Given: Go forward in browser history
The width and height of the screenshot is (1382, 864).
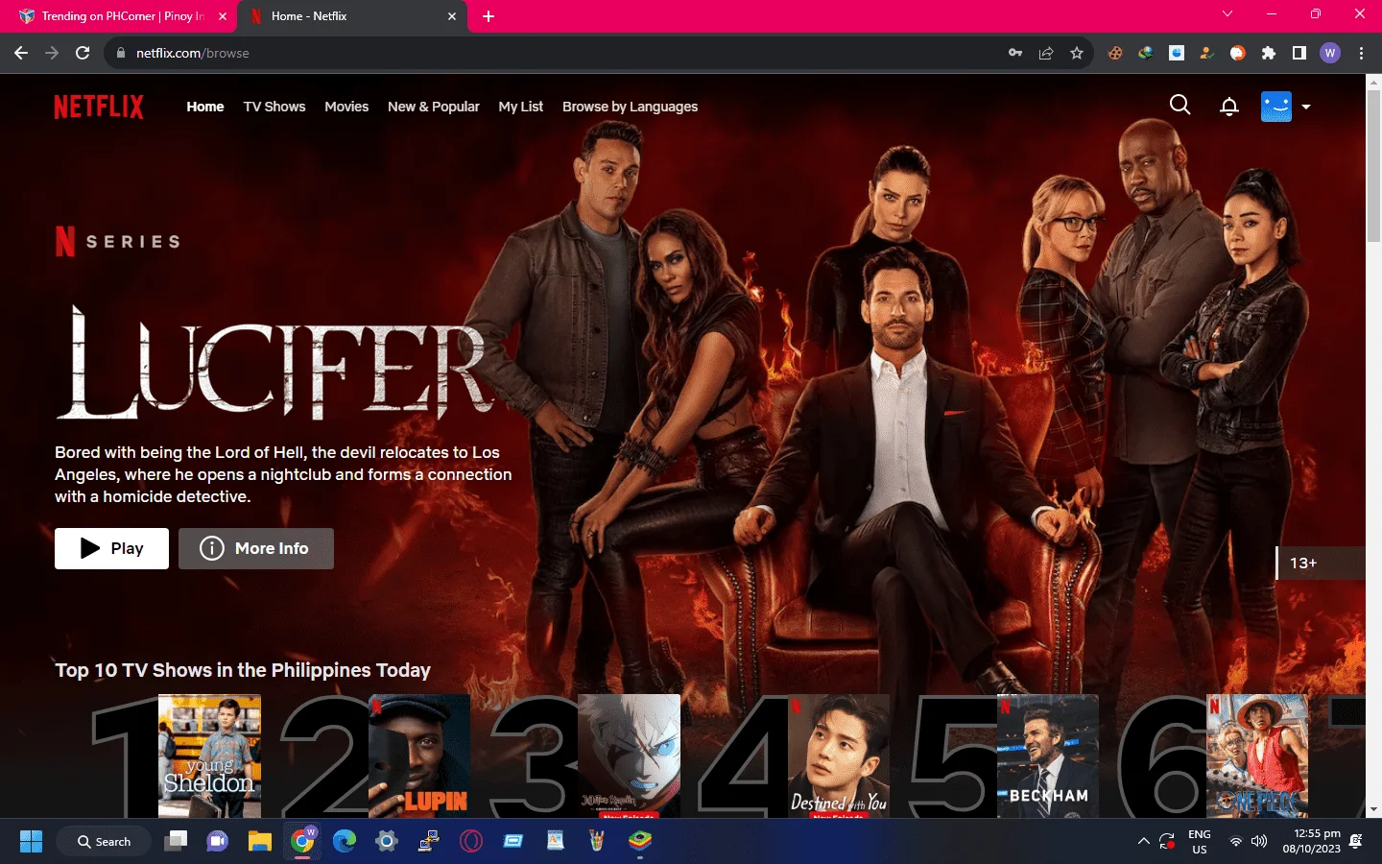Looking at the screenshot, I should 52,53.
